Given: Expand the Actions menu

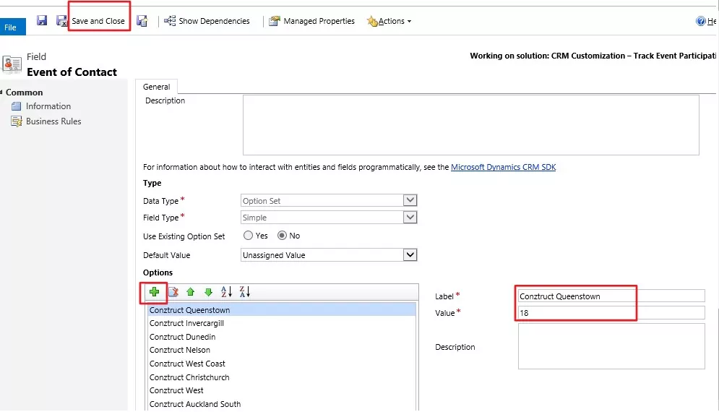Looking at the screenshot, I should (x=389, y=21).
